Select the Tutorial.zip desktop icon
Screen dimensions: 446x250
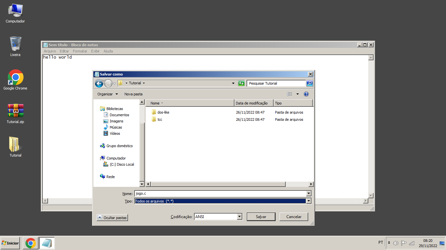[15, 114]
